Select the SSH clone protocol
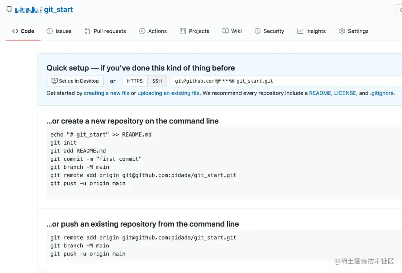Image resolution: width=402 pixels, height=273 pixels. coord(157,81)
